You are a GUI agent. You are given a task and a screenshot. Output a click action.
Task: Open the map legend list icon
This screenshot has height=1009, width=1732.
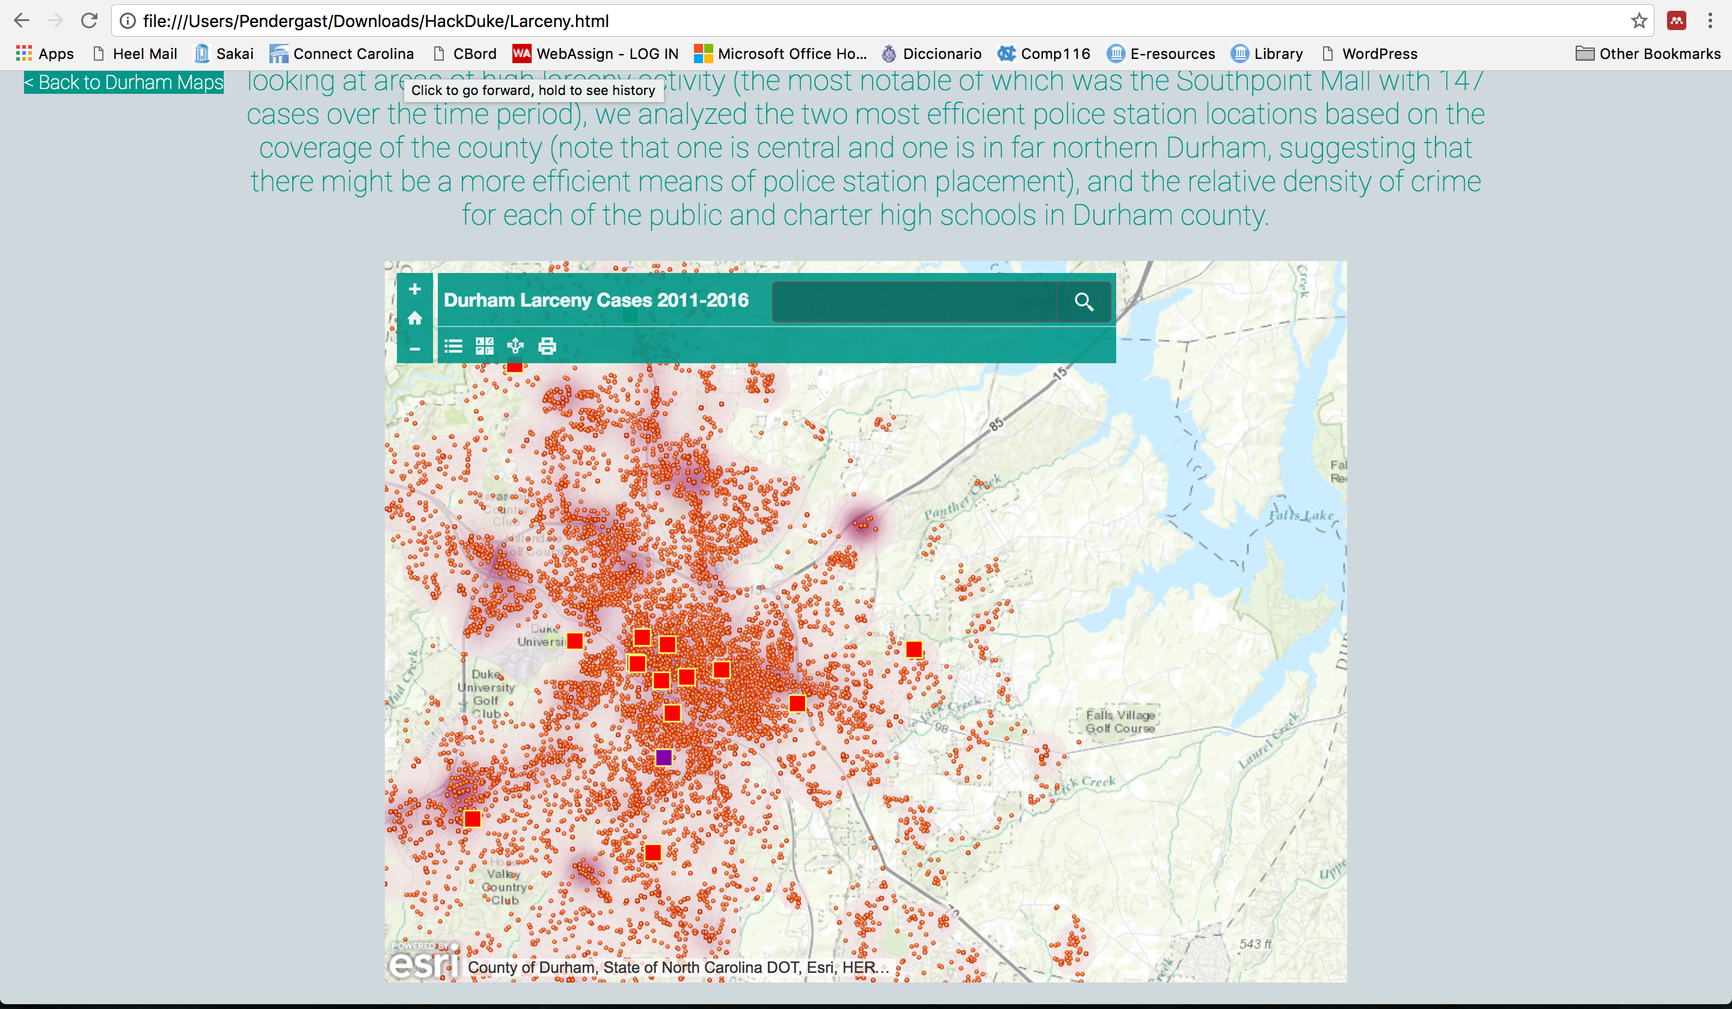point(453,346)
